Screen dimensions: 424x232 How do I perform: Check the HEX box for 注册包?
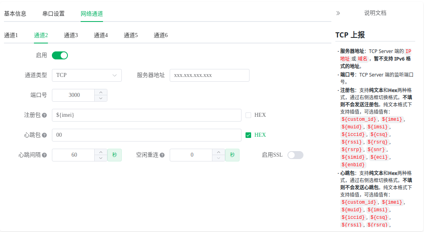248,115
